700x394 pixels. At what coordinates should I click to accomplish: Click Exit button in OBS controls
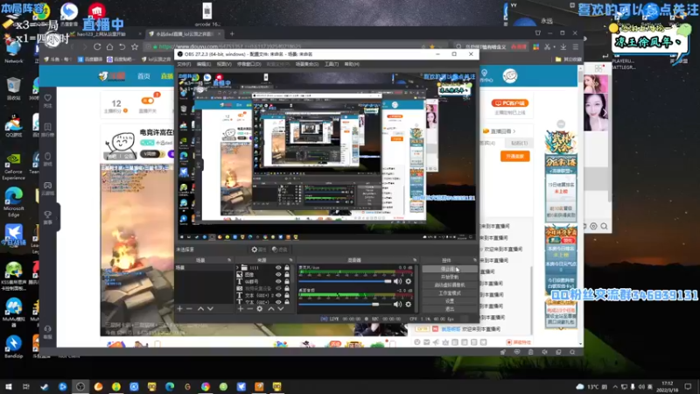click(x=450, y=309)
